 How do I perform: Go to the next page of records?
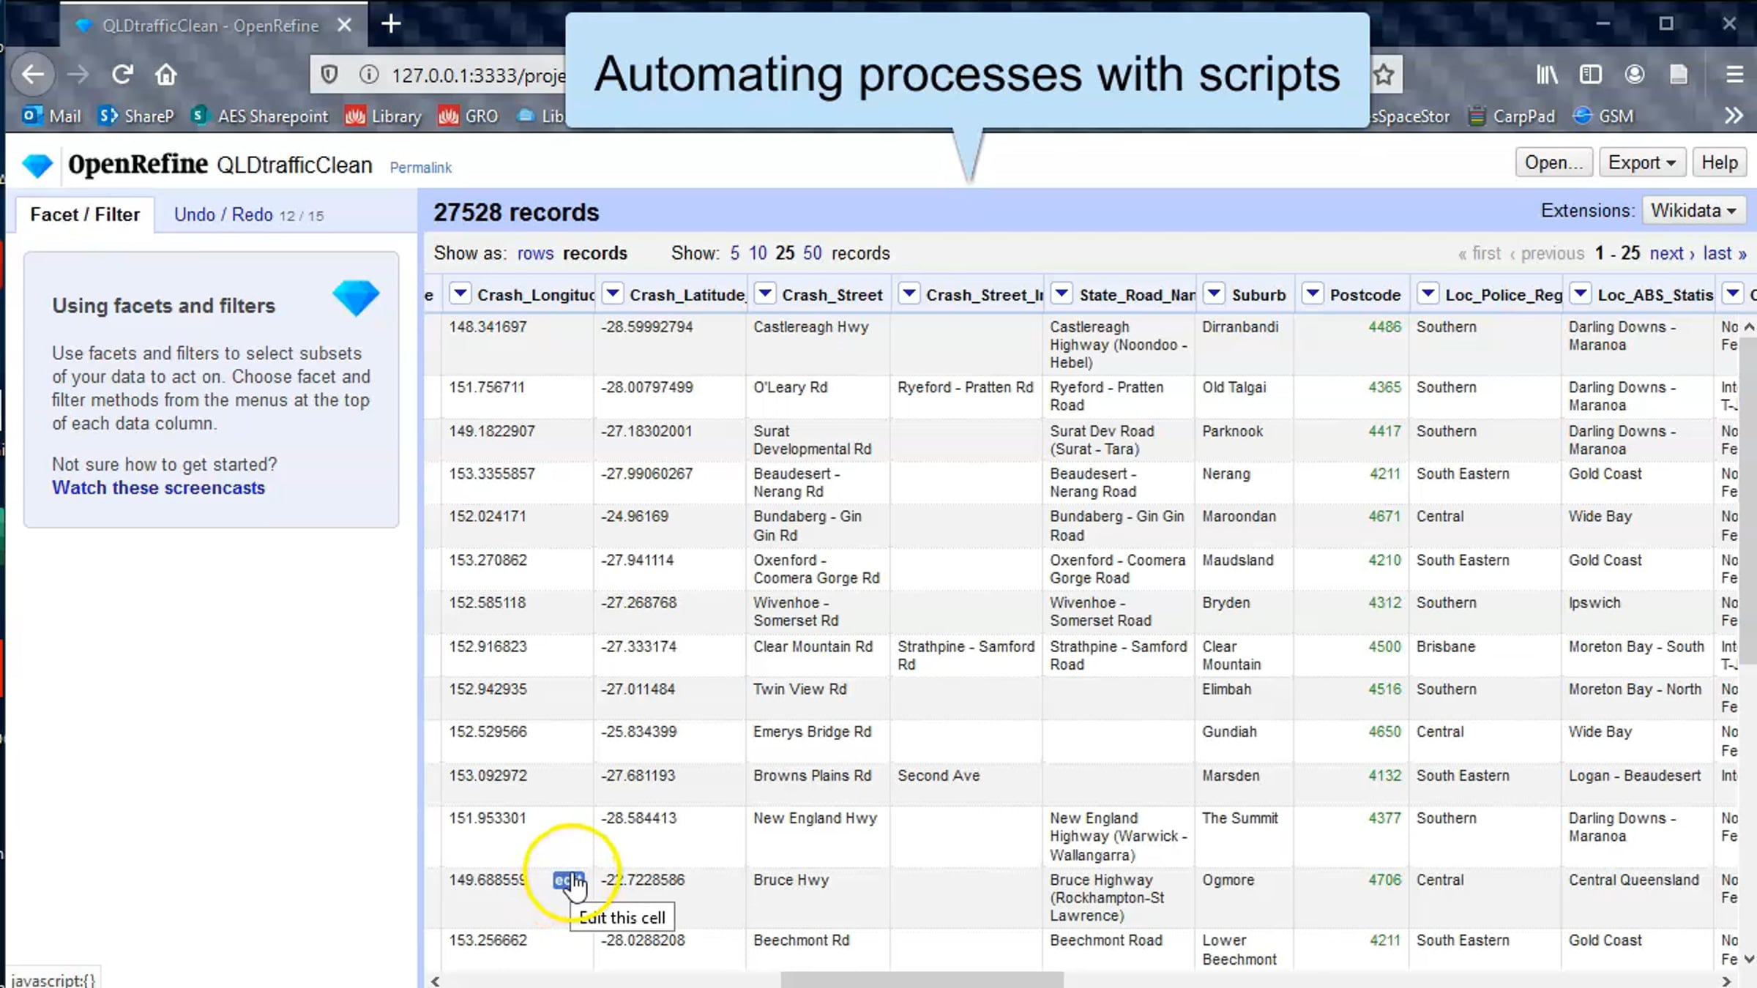tap(1672, 253)
